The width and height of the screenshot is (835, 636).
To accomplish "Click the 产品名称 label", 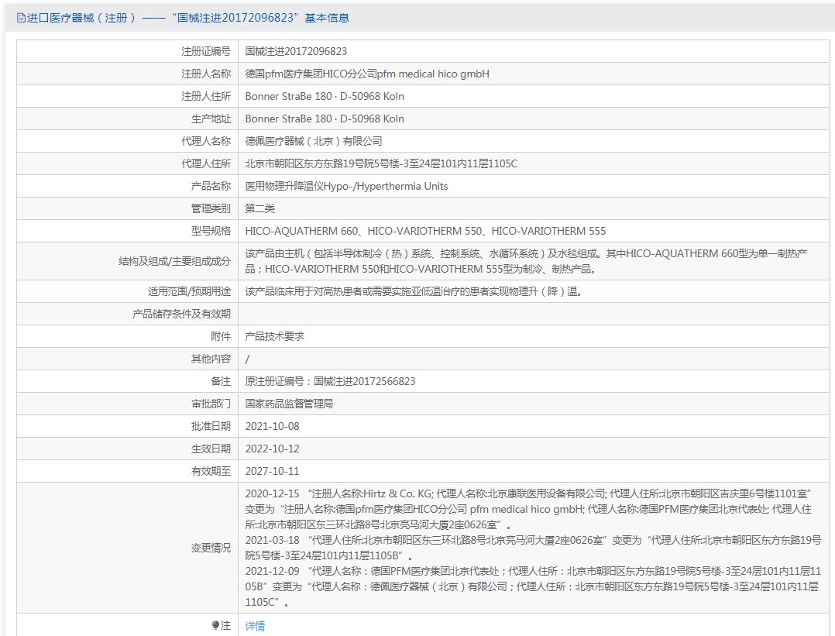I will [211, 186].
